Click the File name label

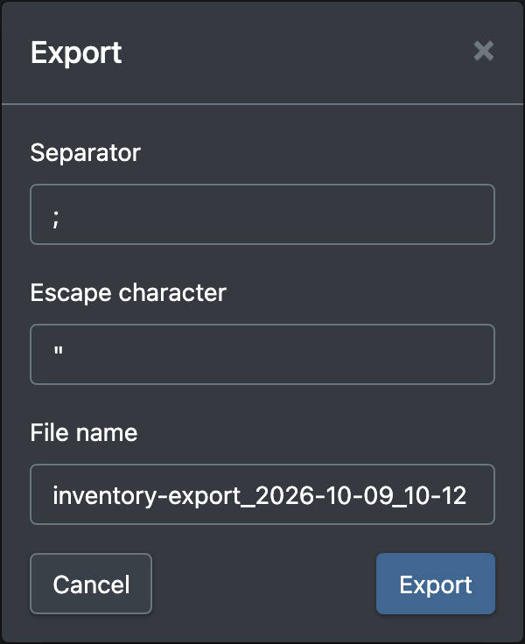(84, 433)
